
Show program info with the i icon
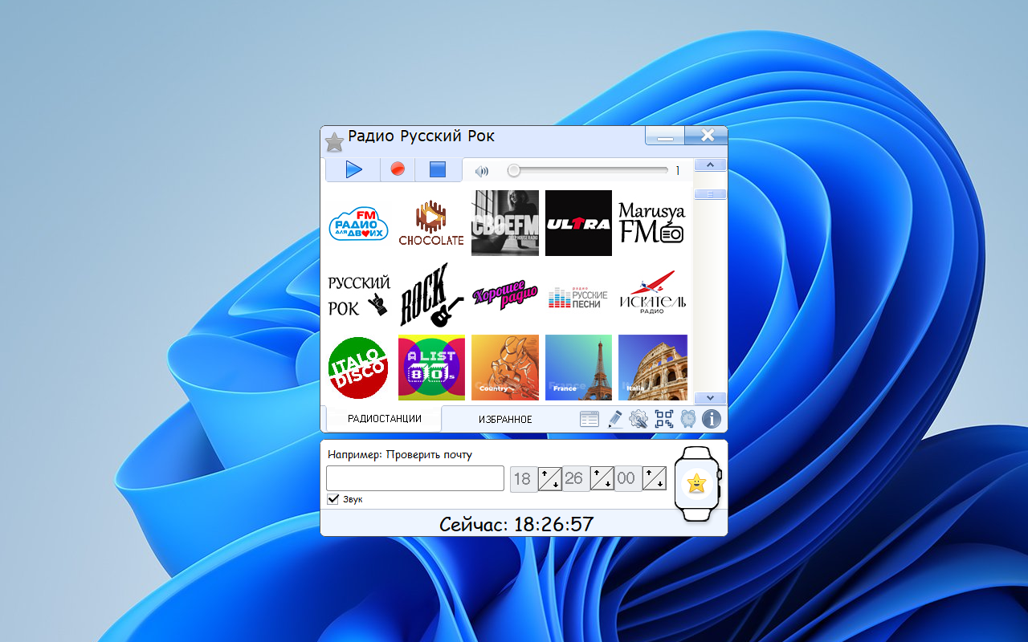pos(712,419)
